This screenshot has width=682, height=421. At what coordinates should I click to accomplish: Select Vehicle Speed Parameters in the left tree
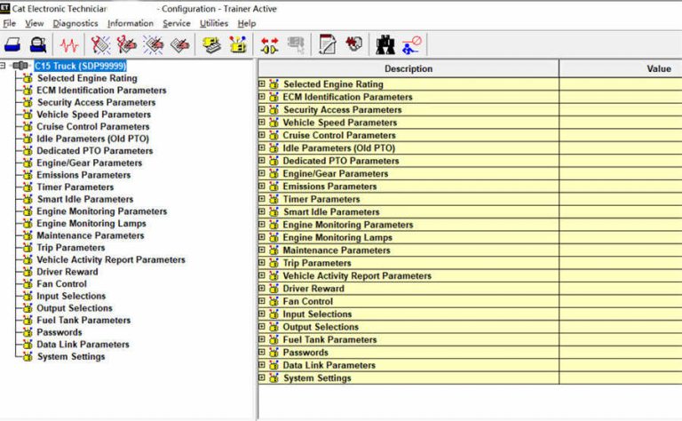[93, 115]
